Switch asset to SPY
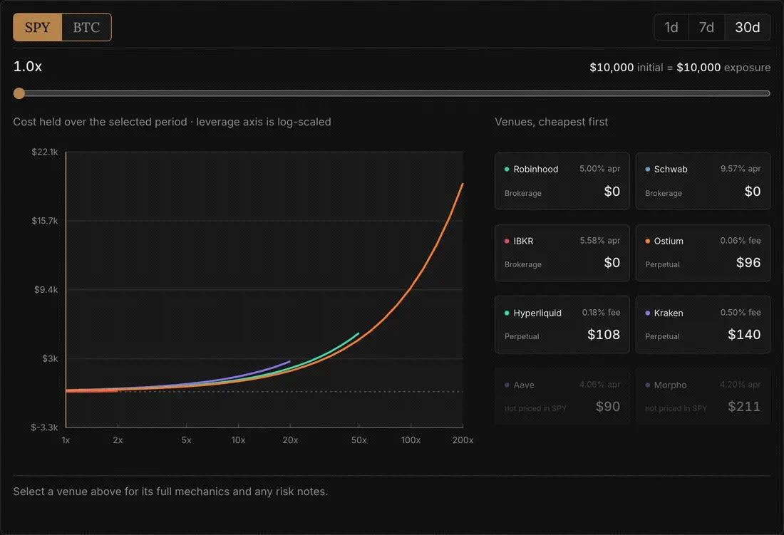The image size is (784, 535). 38,27
